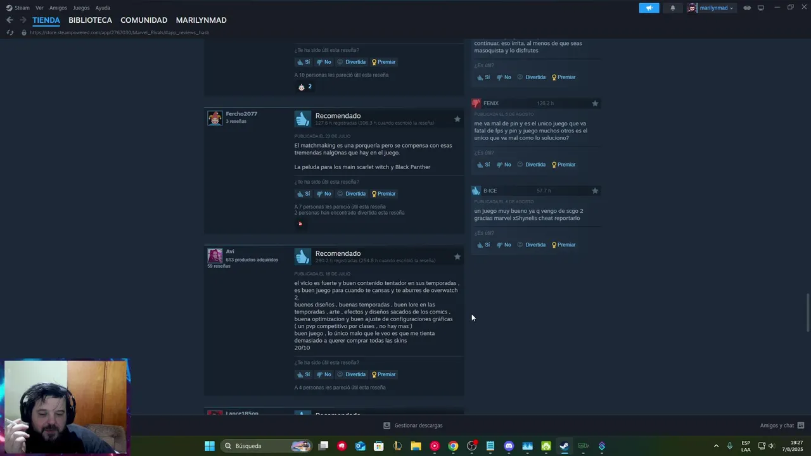
Task: Click thumbs-up Recomendado icon on Fercho2077's review
Action: 302,118
